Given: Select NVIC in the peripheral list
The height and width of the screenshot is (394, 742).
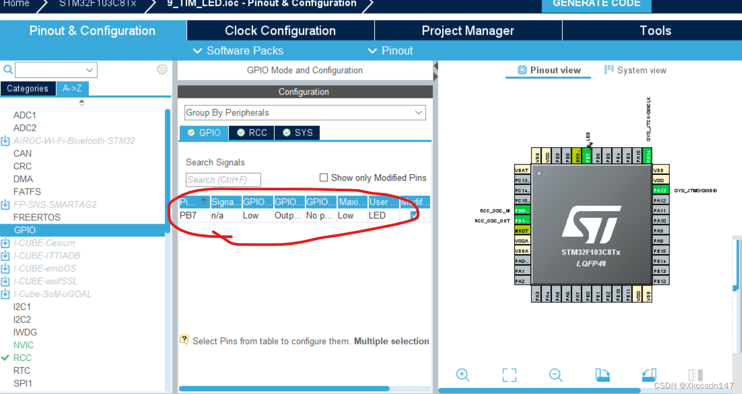Looking at the screenshot, I should point(23,345).
